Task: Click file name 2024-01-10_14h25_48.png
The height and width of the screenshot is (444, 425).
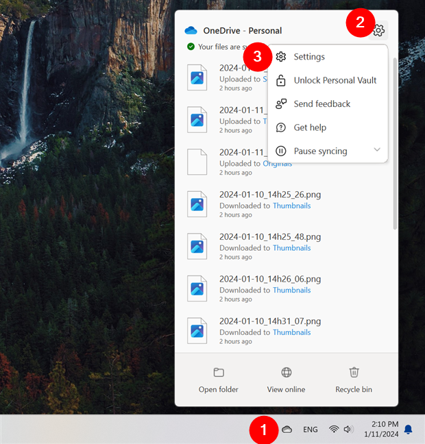Action: coord(270,237)
